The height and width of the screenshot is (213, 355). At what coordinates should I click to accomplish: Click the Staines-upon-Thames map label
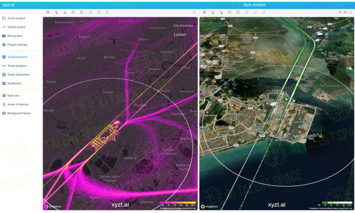tap(109, 179)
